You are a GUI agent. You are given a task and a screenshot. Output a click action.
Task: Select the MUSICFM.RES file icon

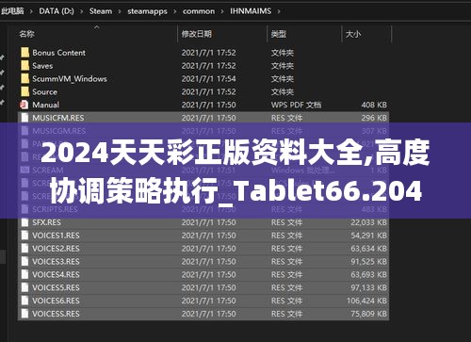point(24,118)
